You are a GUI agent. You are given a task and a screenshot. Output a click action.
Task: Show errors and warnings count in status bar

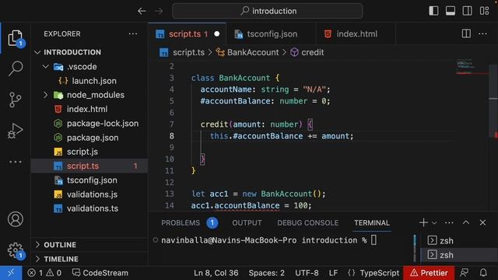tap(44, 273)
